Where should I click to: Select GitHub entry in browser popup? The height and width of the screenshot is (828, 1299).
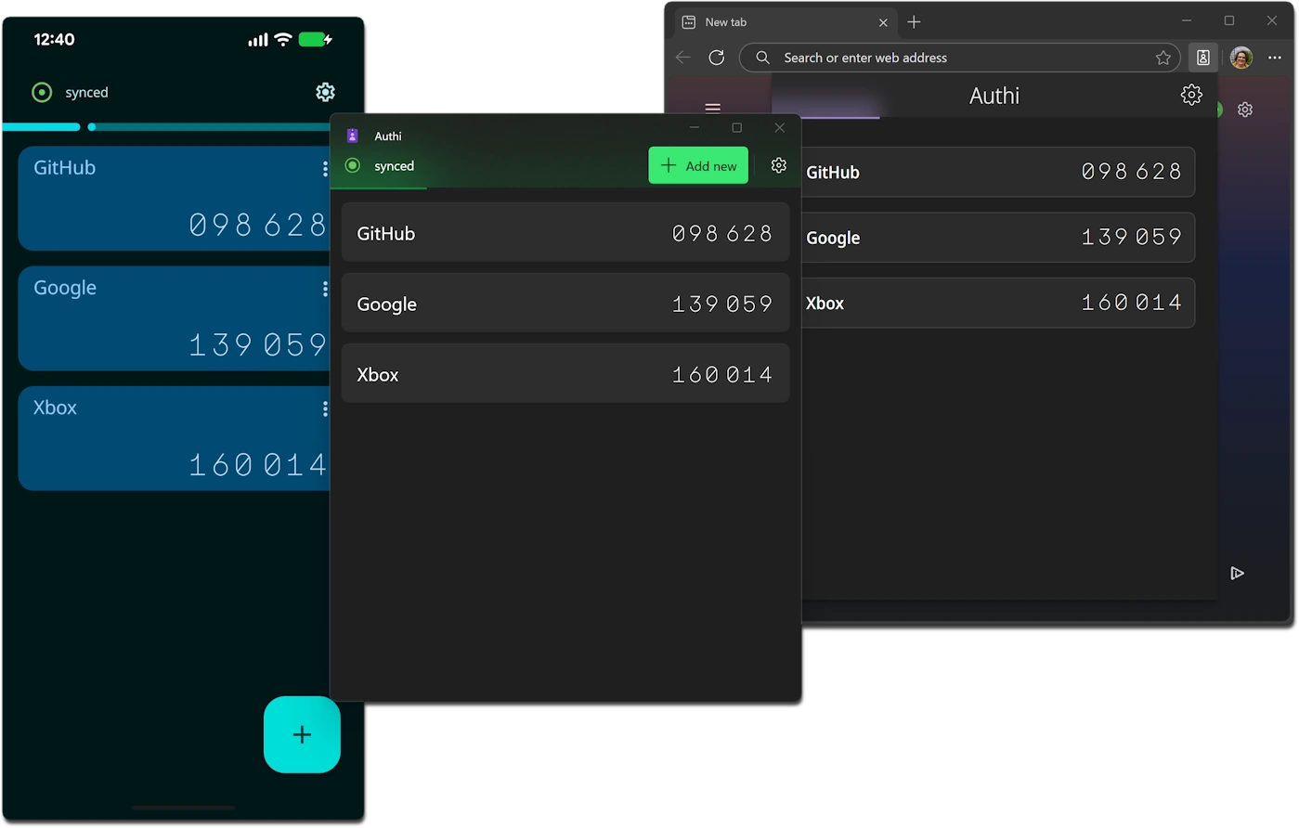click(998, 172)
